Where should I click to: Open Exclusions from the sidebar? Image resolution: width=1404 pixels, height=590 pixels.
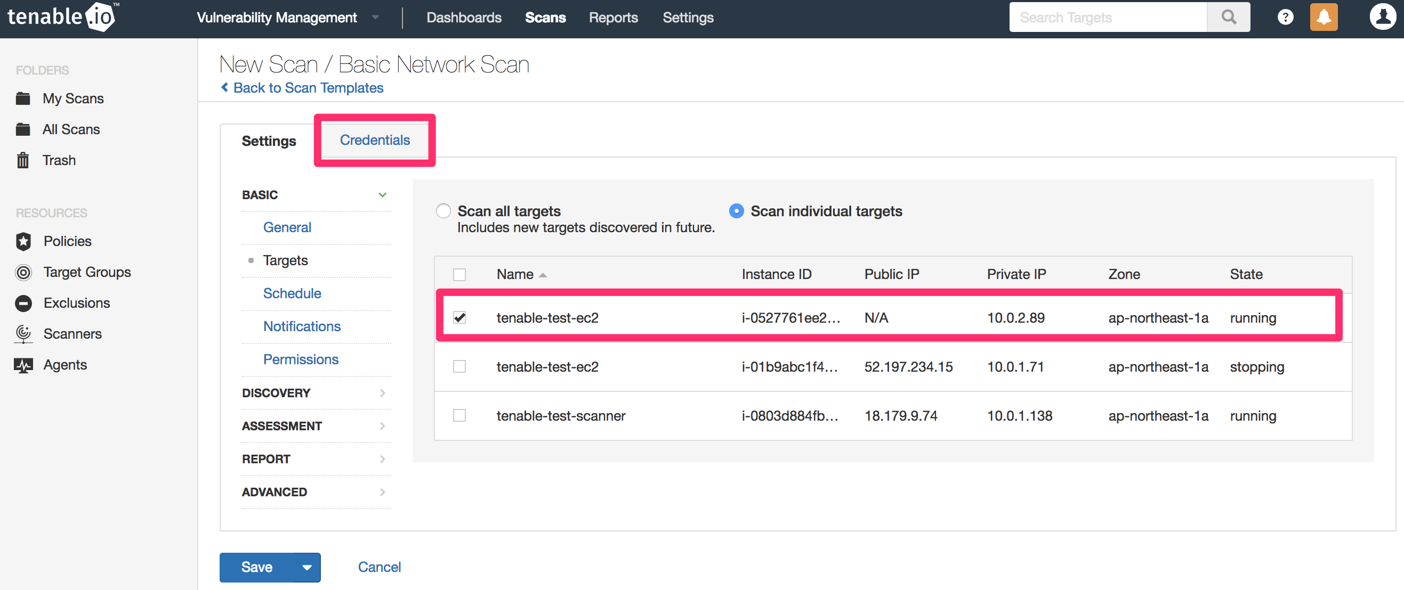pos(76,302)
